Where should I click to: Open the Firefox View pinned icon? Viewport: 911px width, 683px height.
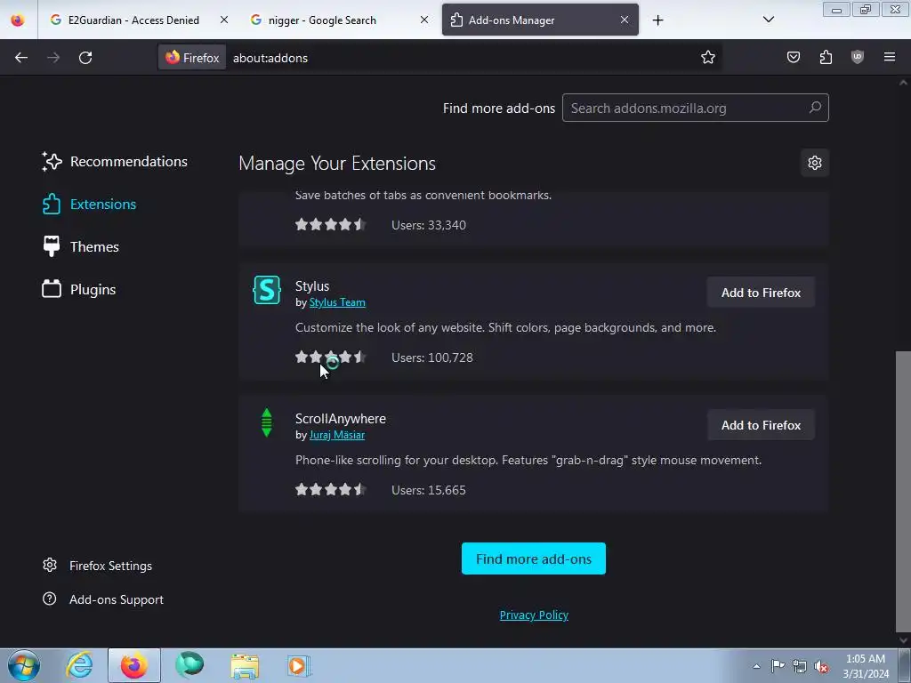click(18, 20)
